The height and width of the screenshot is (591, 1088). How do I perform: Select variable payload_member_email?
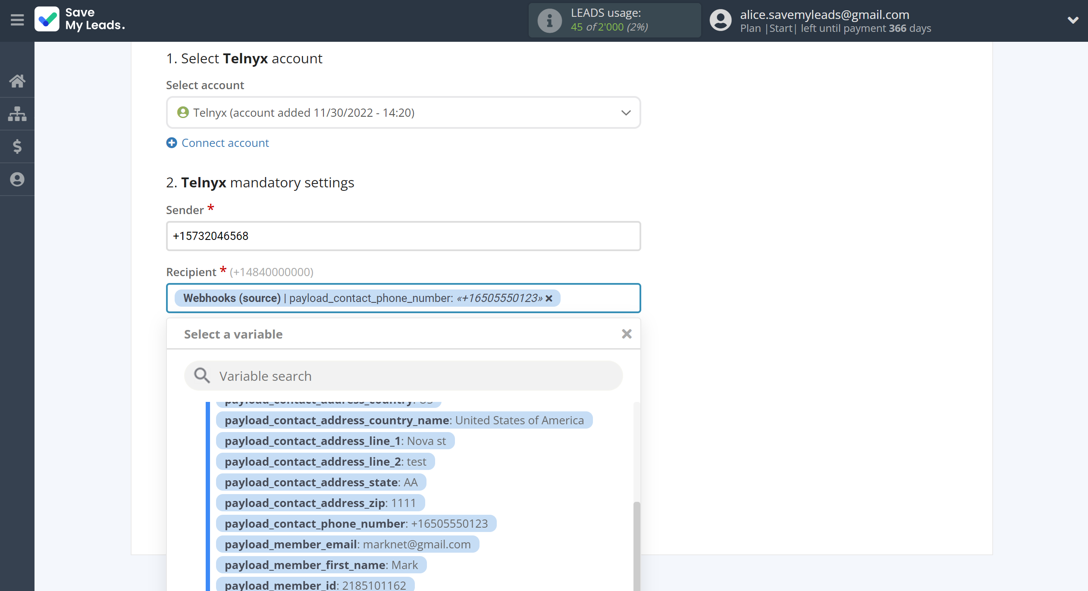coord(348,544)
